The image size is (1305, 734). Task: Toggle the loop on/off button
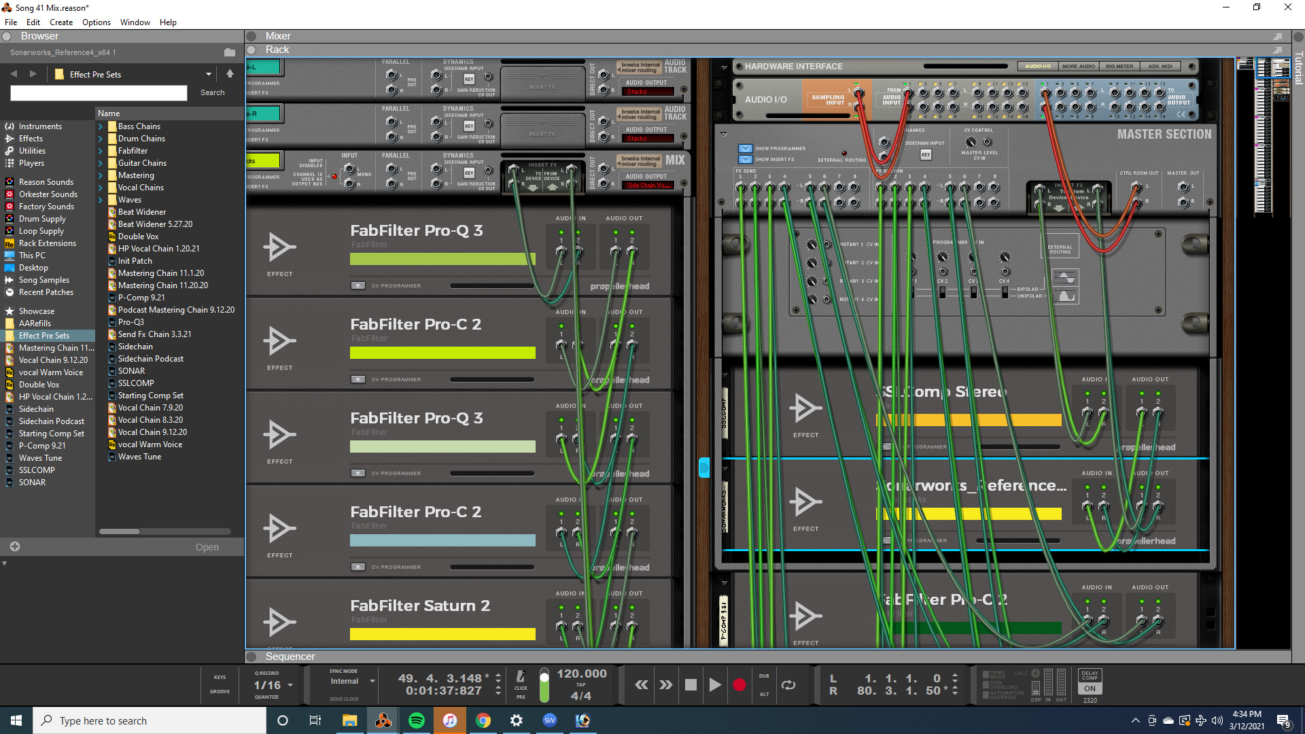[788, 685]
